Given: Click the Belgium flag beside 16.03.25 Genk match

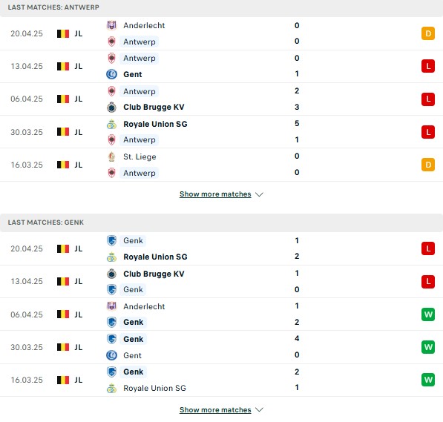Looking at the screenshot, I should (x=63, y=380).
